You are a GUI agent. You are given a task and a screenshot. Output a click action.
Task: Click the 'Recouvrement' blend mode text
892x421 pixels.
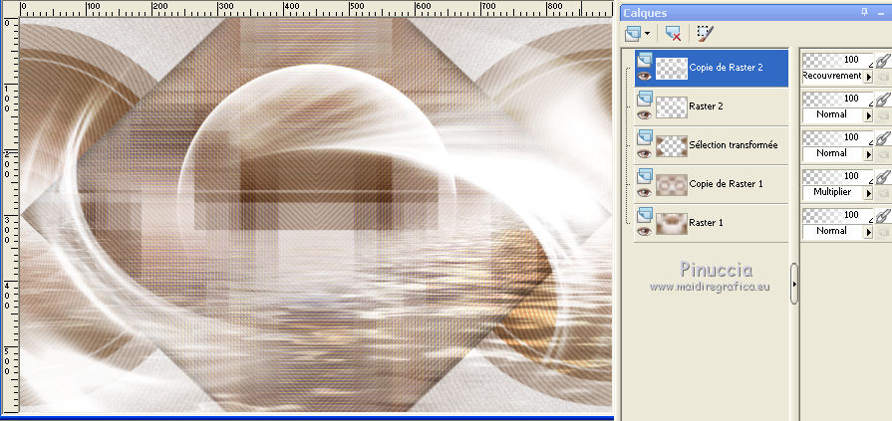(x=831, y=76)
